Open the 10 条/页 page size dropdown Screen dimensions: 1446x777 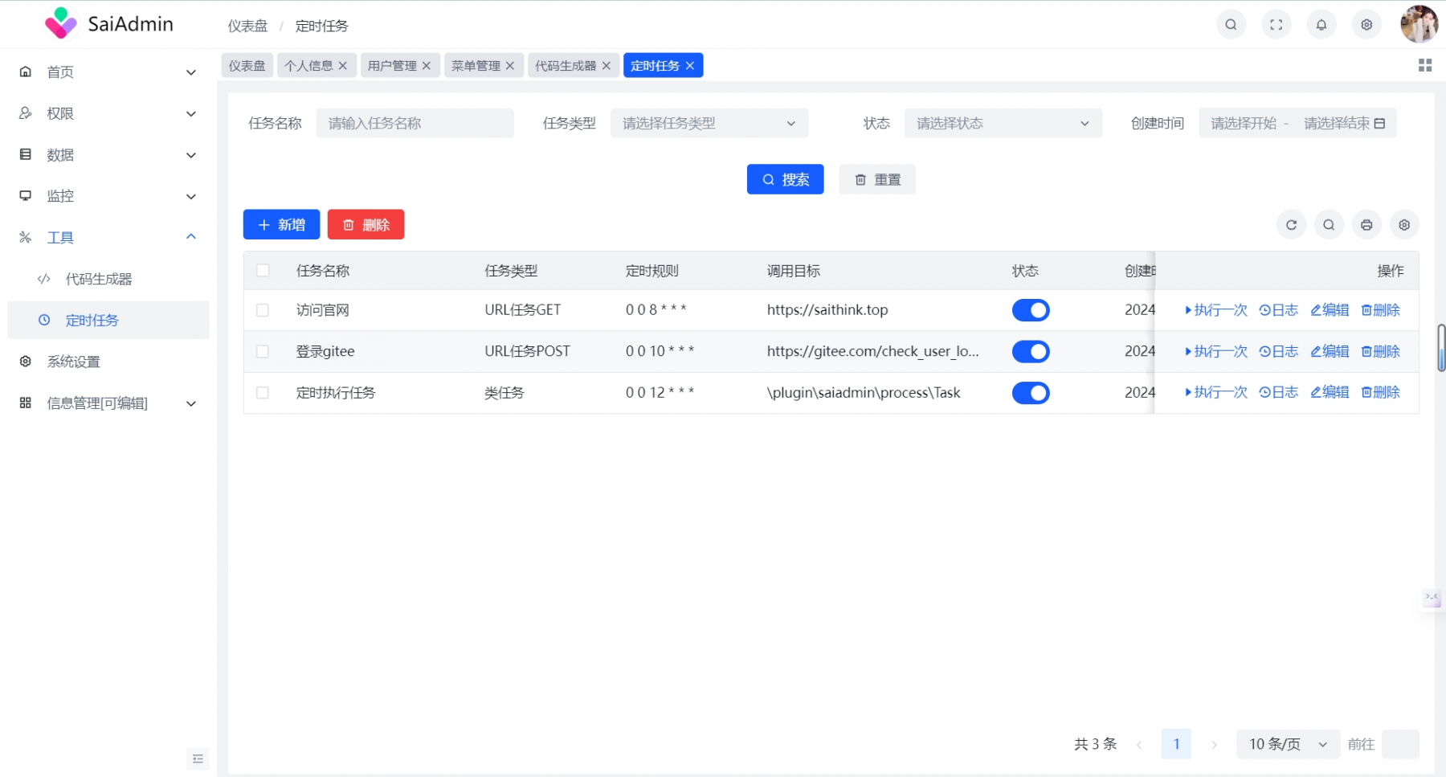(x=1288, y=744)
